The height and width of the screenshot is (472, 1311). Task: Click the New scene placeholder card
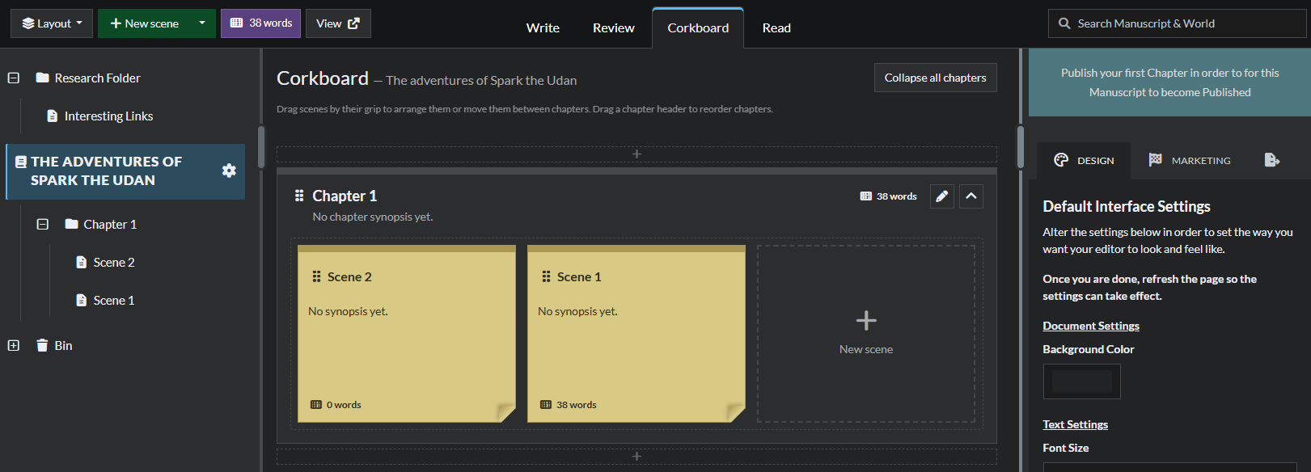coord(866,334)
